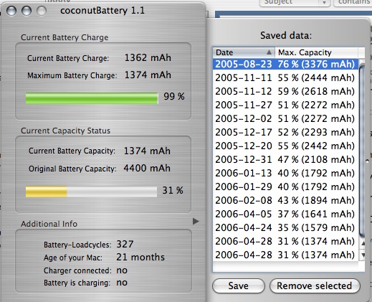The image size is (372, 302).
Task: Select the 2006-04-05 saved entry
Action: 285,214
